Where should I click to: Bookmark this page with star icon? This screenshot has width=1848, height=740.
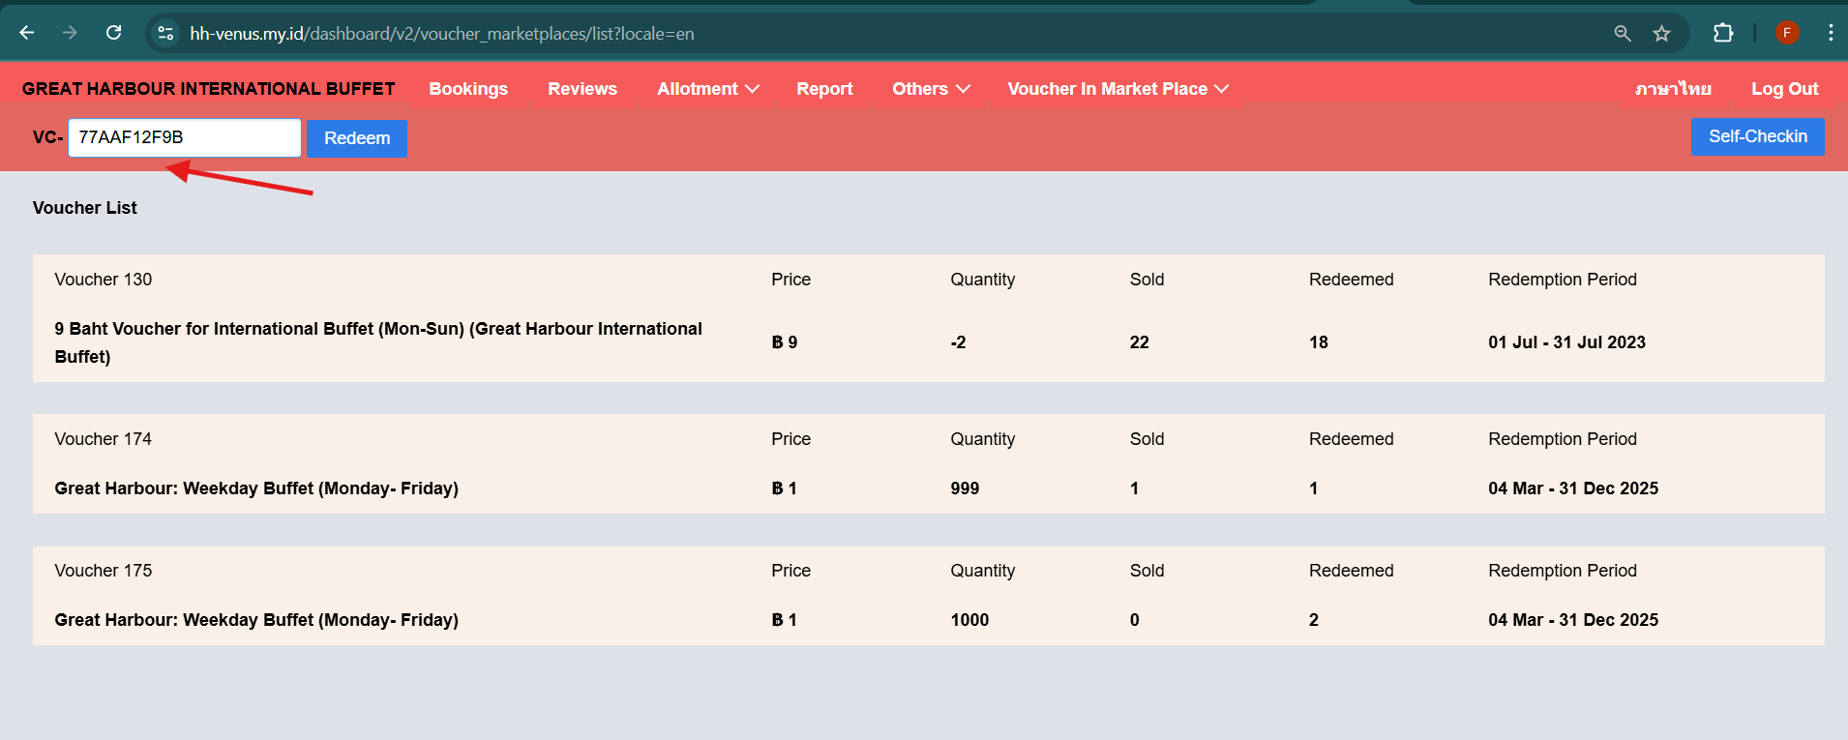pyautogui.click(x=1661, y=33)
